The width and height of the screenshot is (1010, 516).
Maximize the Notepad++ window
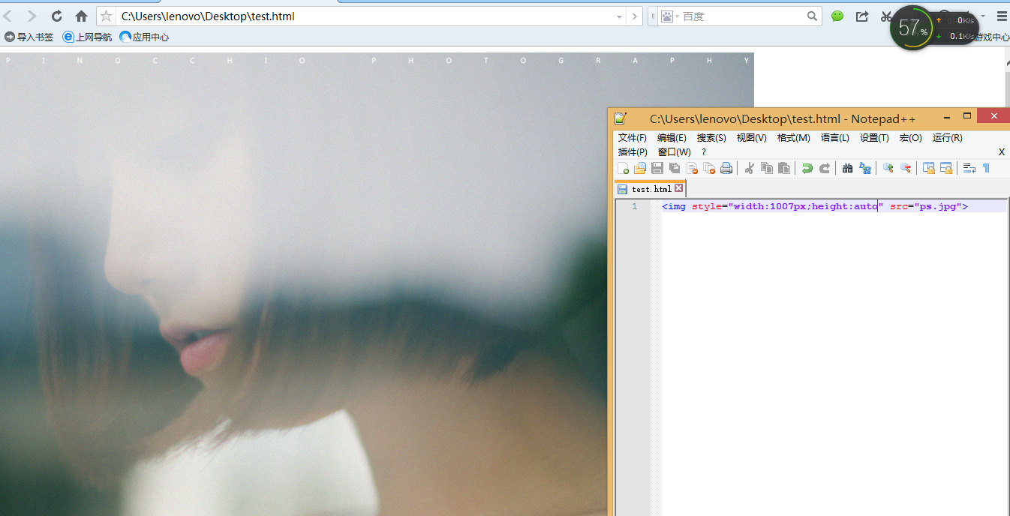967,116
